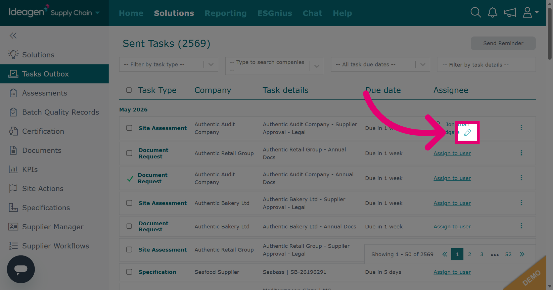The height and width of the screenshot is (290, 553).
Task: Open the company search dropdown
Action: click(x=274, y=66)
